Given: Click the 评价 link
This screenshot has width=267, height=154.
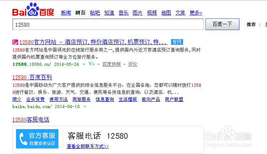Looking at the screenshot, I should coord(133,64).
